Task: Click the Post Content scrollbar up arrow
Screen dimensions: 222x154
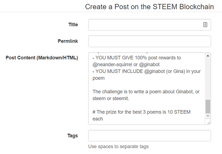Action: tap(208, 56)
